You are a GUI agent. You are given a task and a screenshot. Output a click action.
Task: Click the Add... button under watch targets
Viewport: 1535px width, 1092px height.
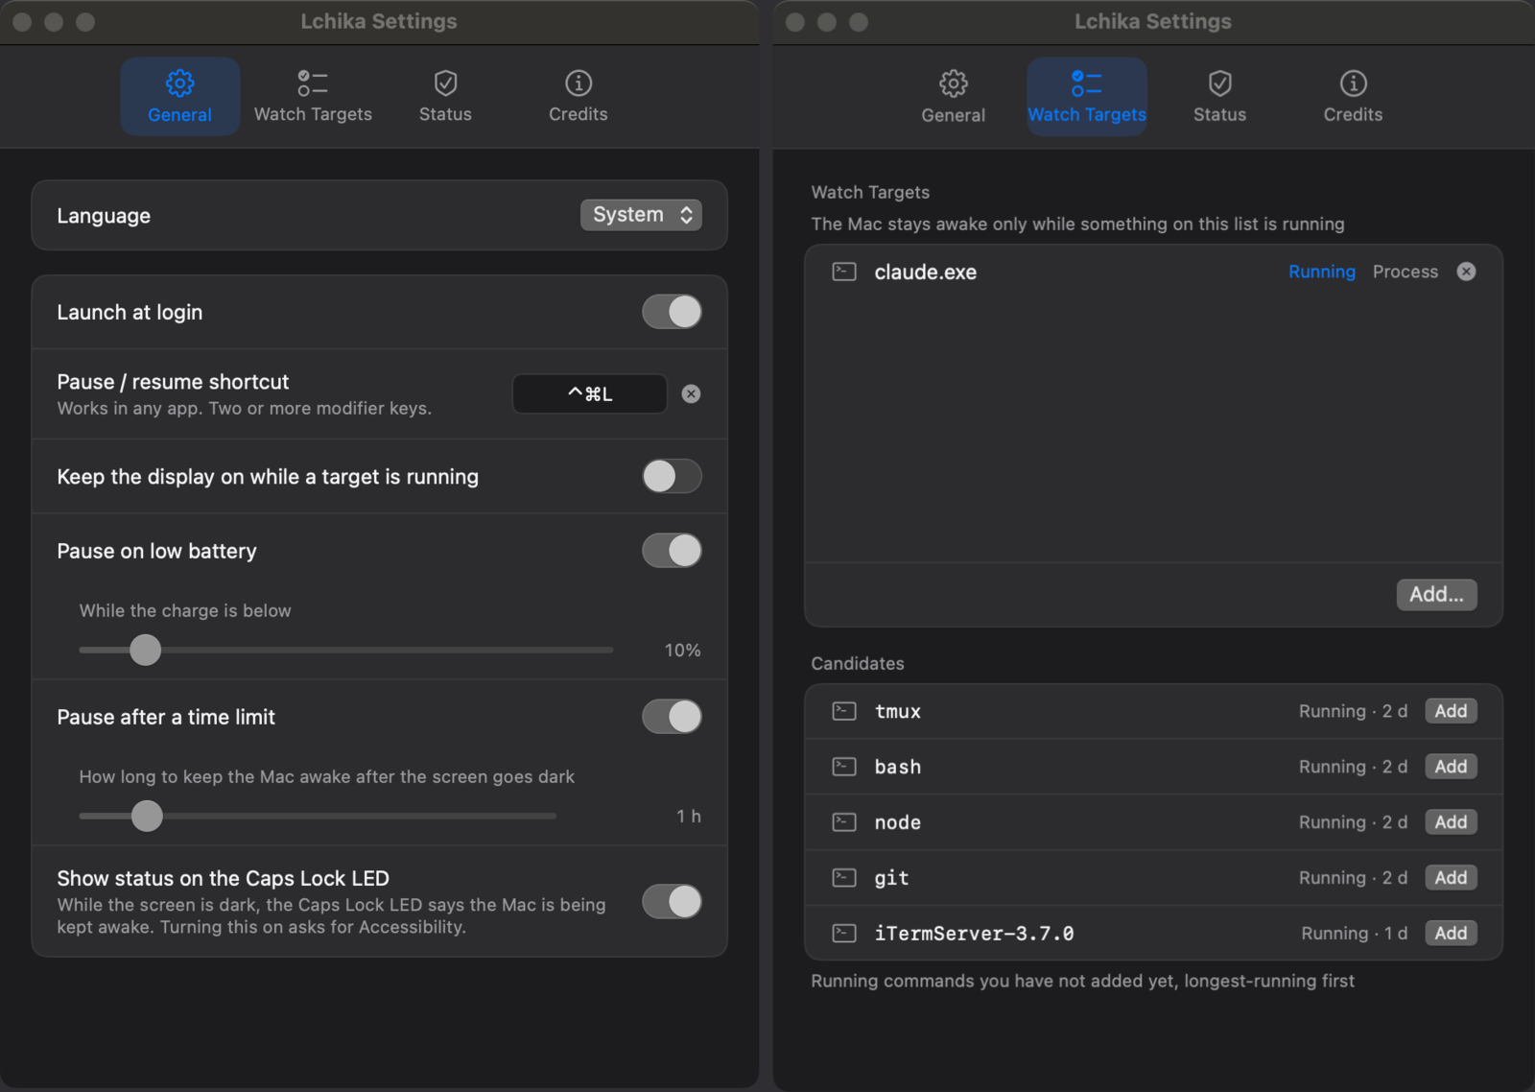coord(1436,594)
